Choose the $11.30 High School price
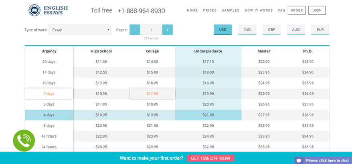Image resolution: width=352 pixels, height=164 pixels. point(101,62)
